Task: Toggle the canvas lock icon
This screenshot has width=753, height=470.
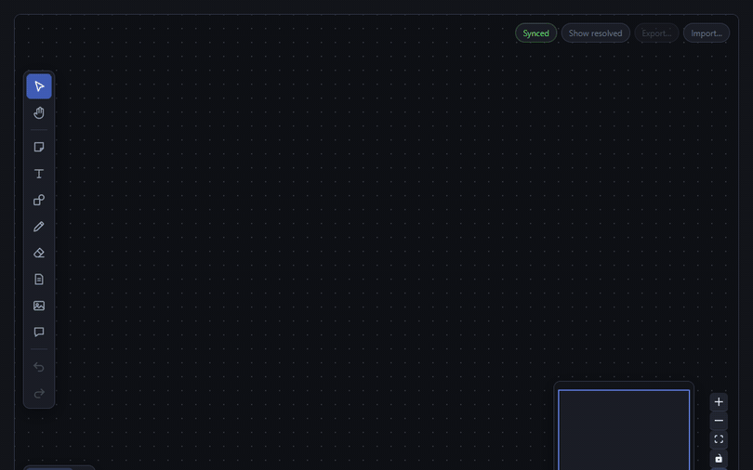Action: (719, 459)
